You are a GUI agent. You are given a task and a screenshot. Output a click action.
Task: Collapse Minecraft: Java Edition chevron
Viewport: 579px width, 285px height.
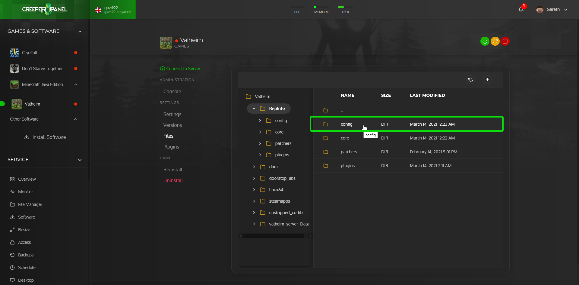76,84
